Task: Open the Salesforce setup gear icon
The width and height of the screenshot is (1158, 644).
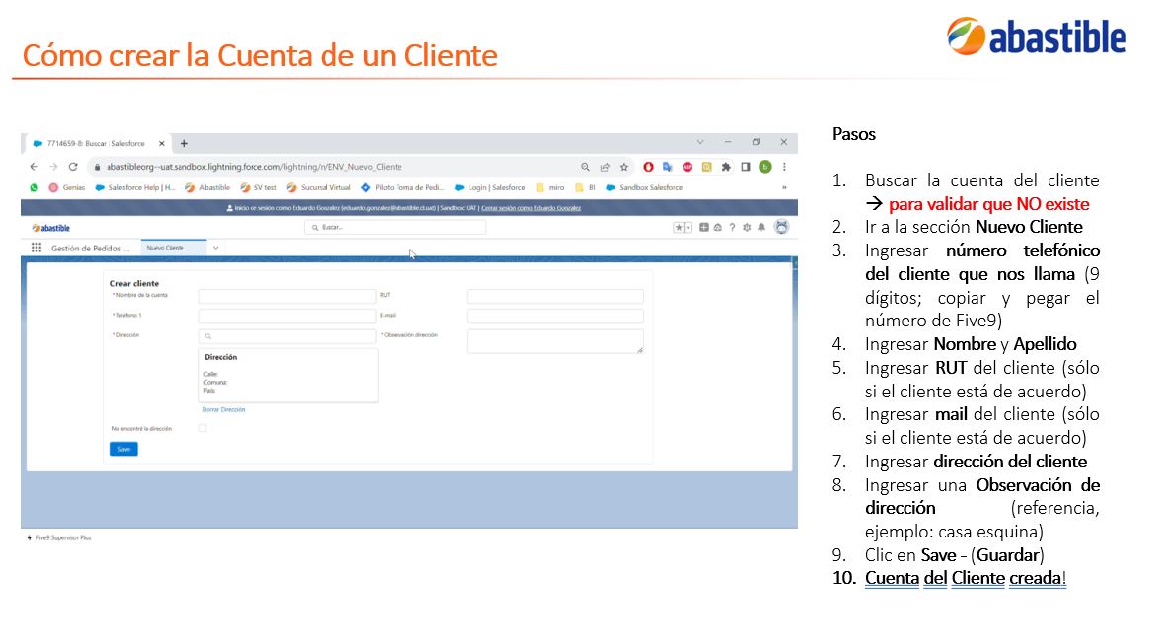Action: (x=747, y=228)
